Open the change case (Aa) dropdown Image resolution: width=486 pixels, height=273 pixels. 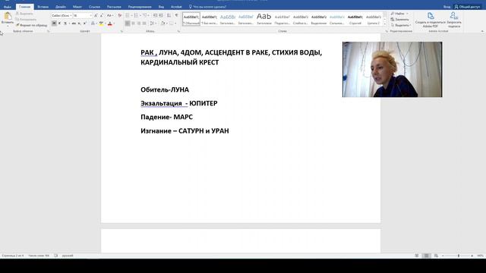109,15
